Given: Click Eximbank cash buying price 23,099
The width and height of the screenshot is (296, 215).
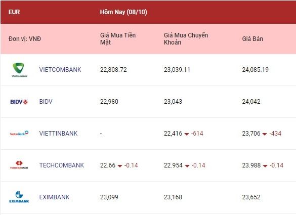Looking at the screenshot, I should click(109, 197).
